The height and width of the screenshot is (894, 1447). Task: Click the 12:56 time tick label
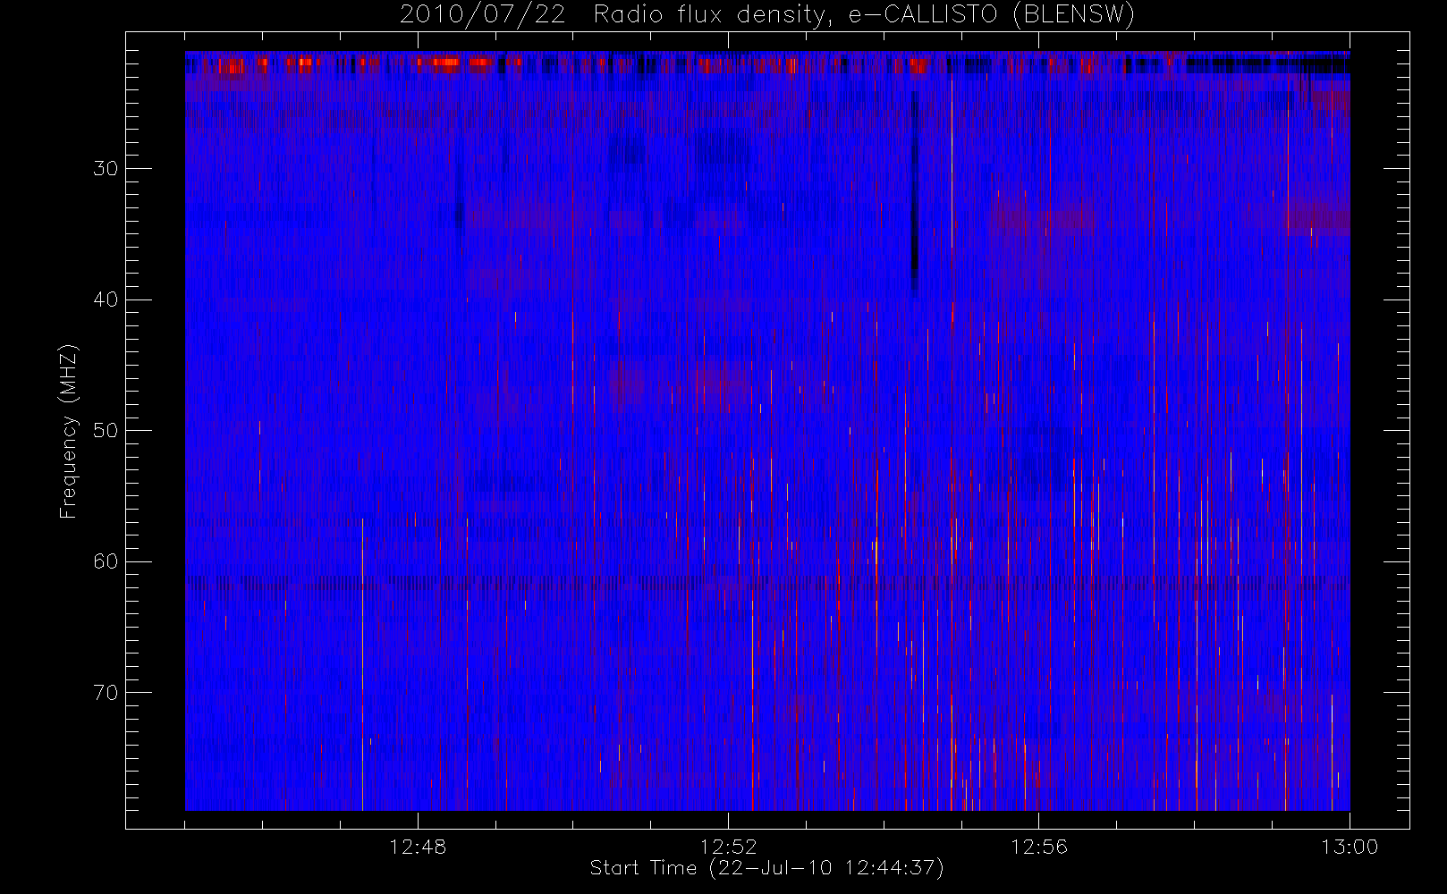[x=1038, y=847]
